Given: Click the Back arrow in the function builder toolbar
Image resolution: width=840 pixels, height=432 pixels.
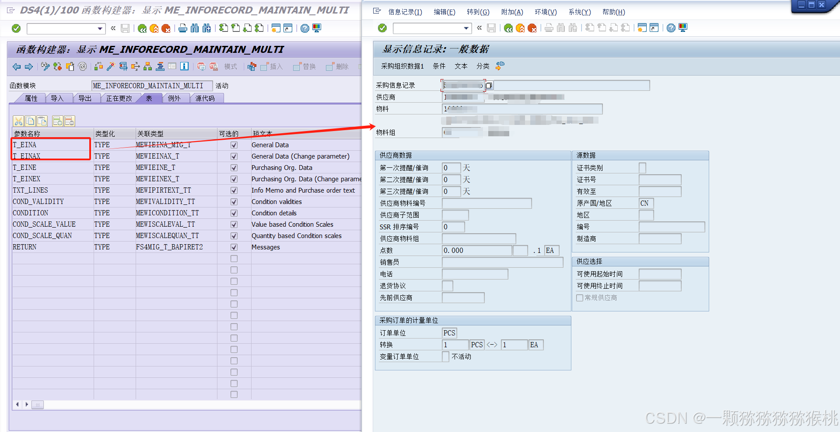Looking at the screenshot, I should (16, 67).
